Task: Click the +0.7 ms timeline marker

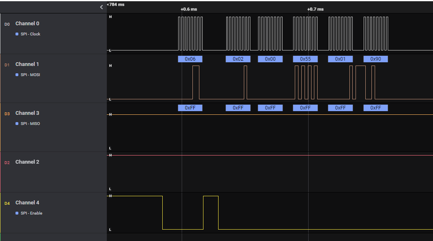Action: tap(315, 9)
